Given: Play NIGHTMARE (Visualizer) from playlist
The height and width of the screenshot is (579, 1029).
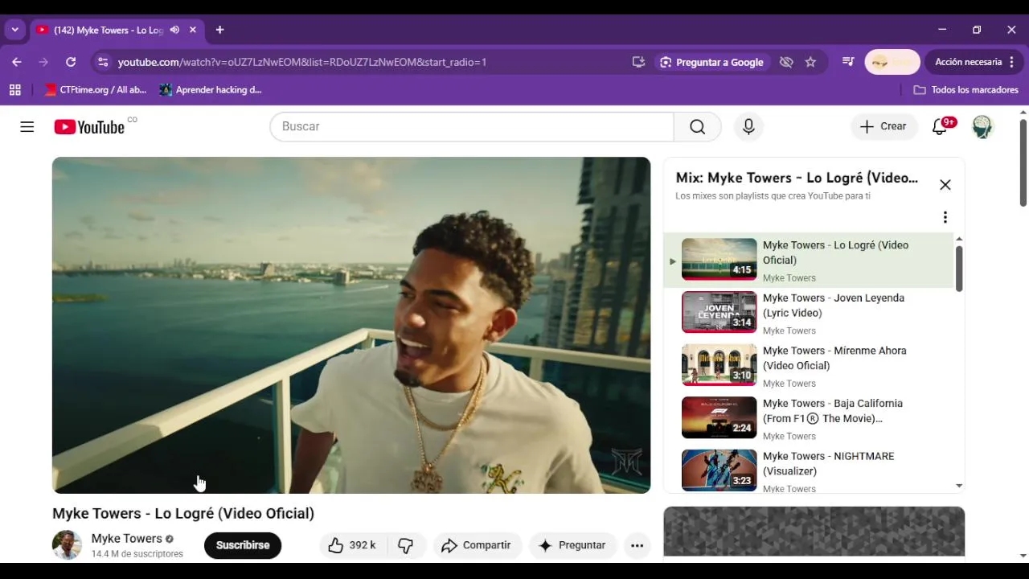Looking at the screenshot, I should tap(809, 471).
